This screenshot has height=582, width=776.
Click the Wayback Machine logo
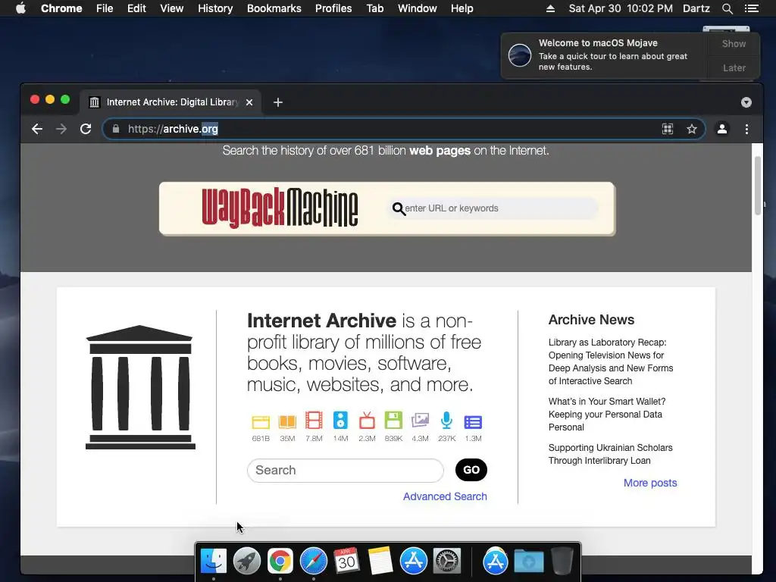(280, 208)
